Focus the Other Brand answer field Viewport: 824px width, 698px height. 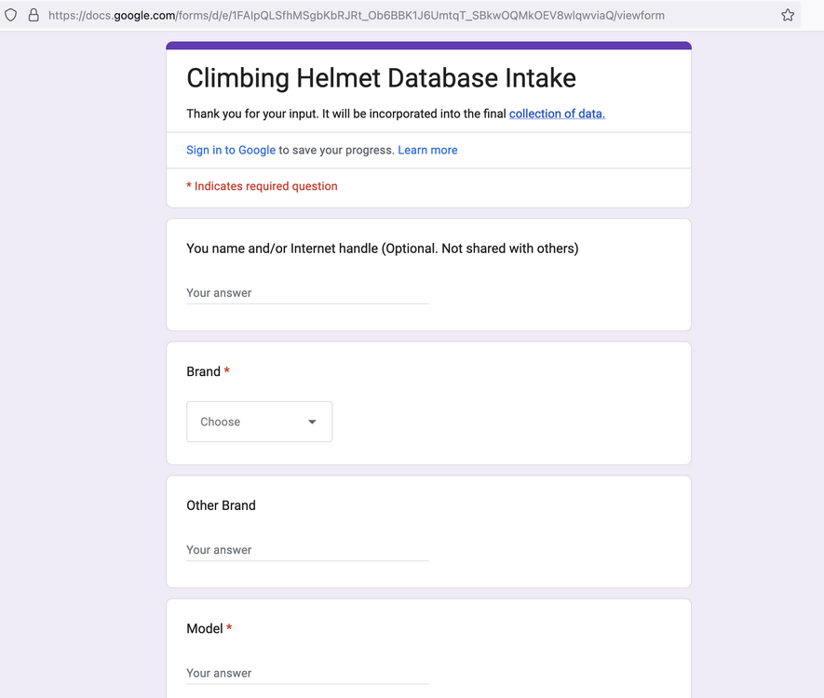[x=307, y=550]
